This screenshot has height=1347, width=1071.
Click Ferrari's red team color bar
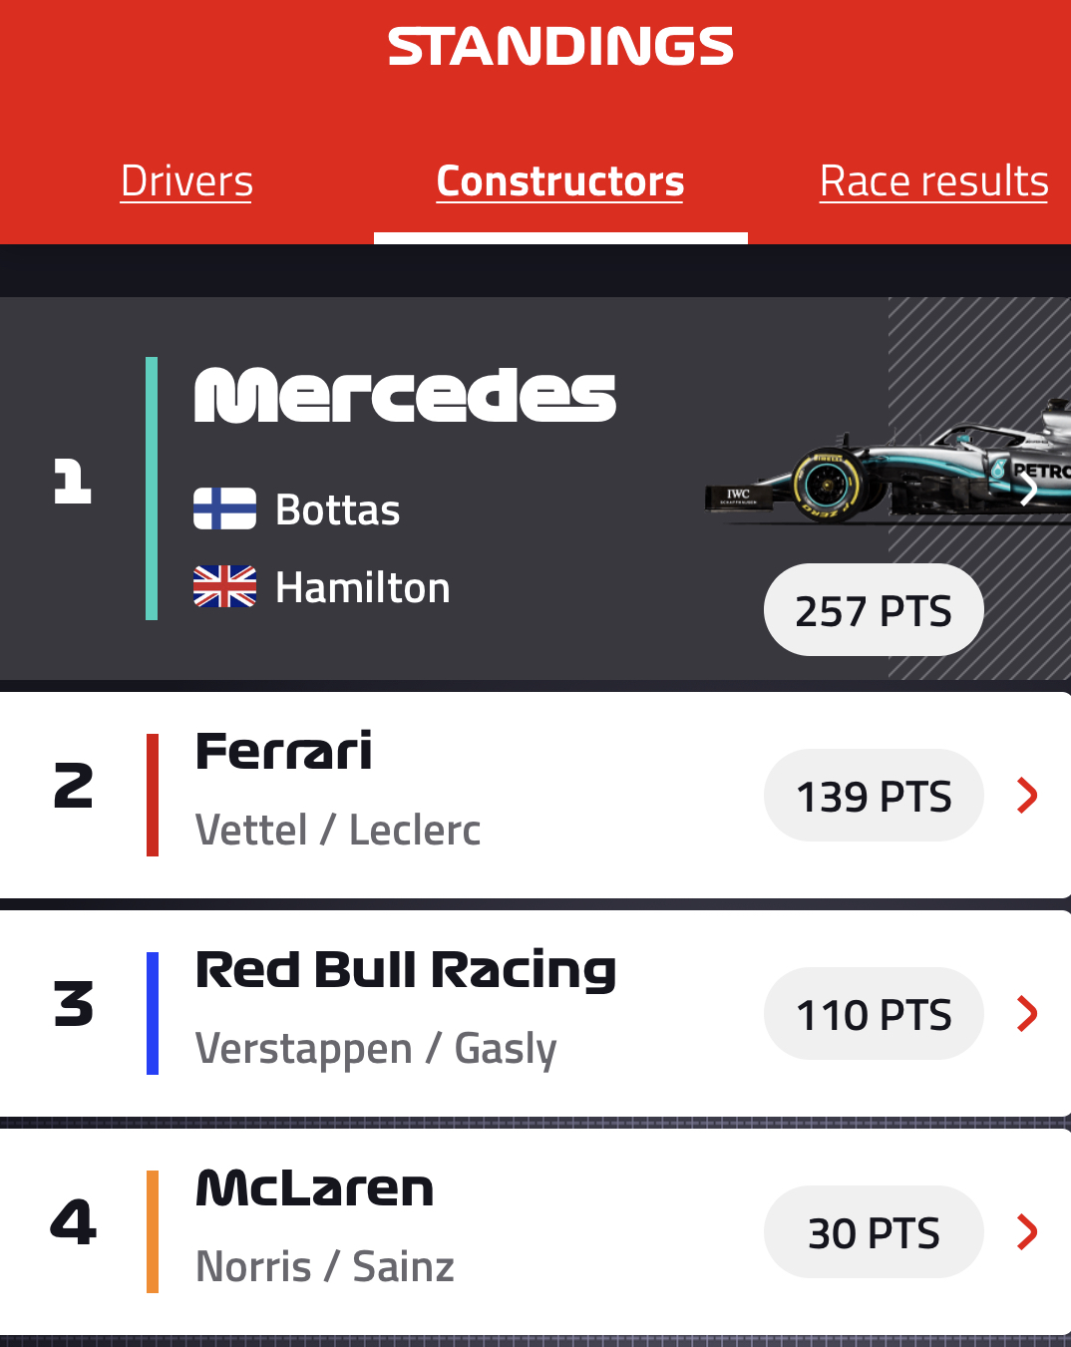tap(153, 795)
